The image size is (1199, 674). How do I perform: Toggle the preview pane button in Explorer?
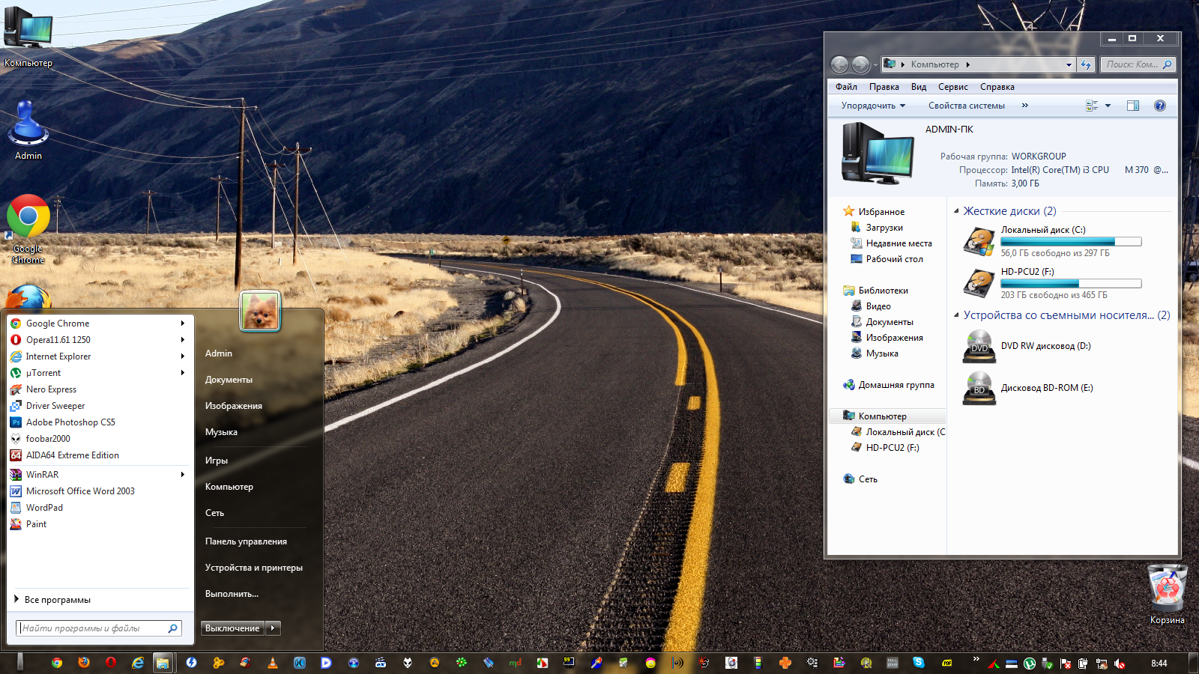coord(1132,106)
